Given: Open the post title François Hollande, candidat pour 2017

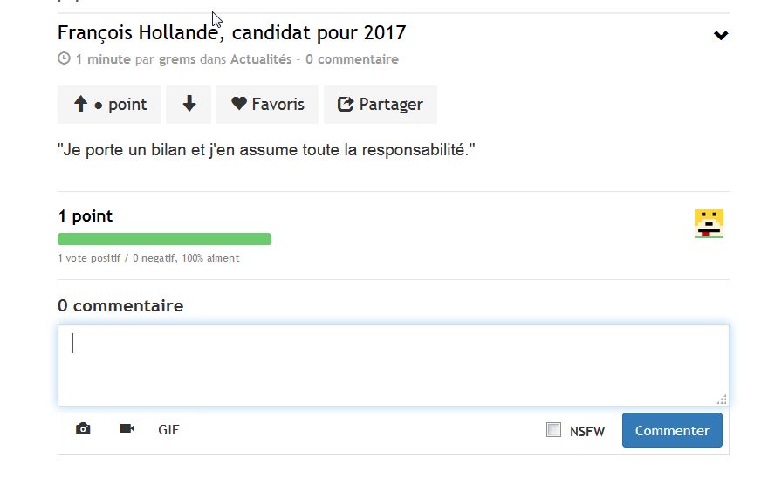Looking at the screenshot, I should click(x=231, y=32).
